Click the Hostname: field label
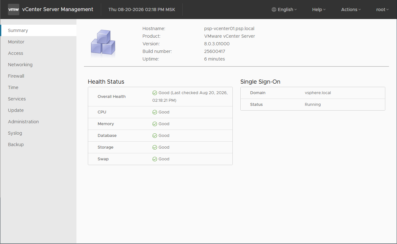This screenshot has height=244, width=397. pos(154,29)
